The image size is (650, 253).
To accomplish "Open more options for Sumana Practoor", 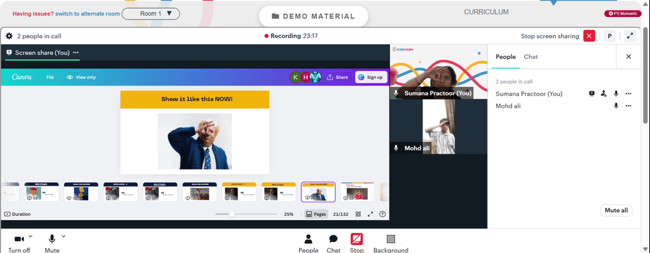I will [x=629, y=94].
